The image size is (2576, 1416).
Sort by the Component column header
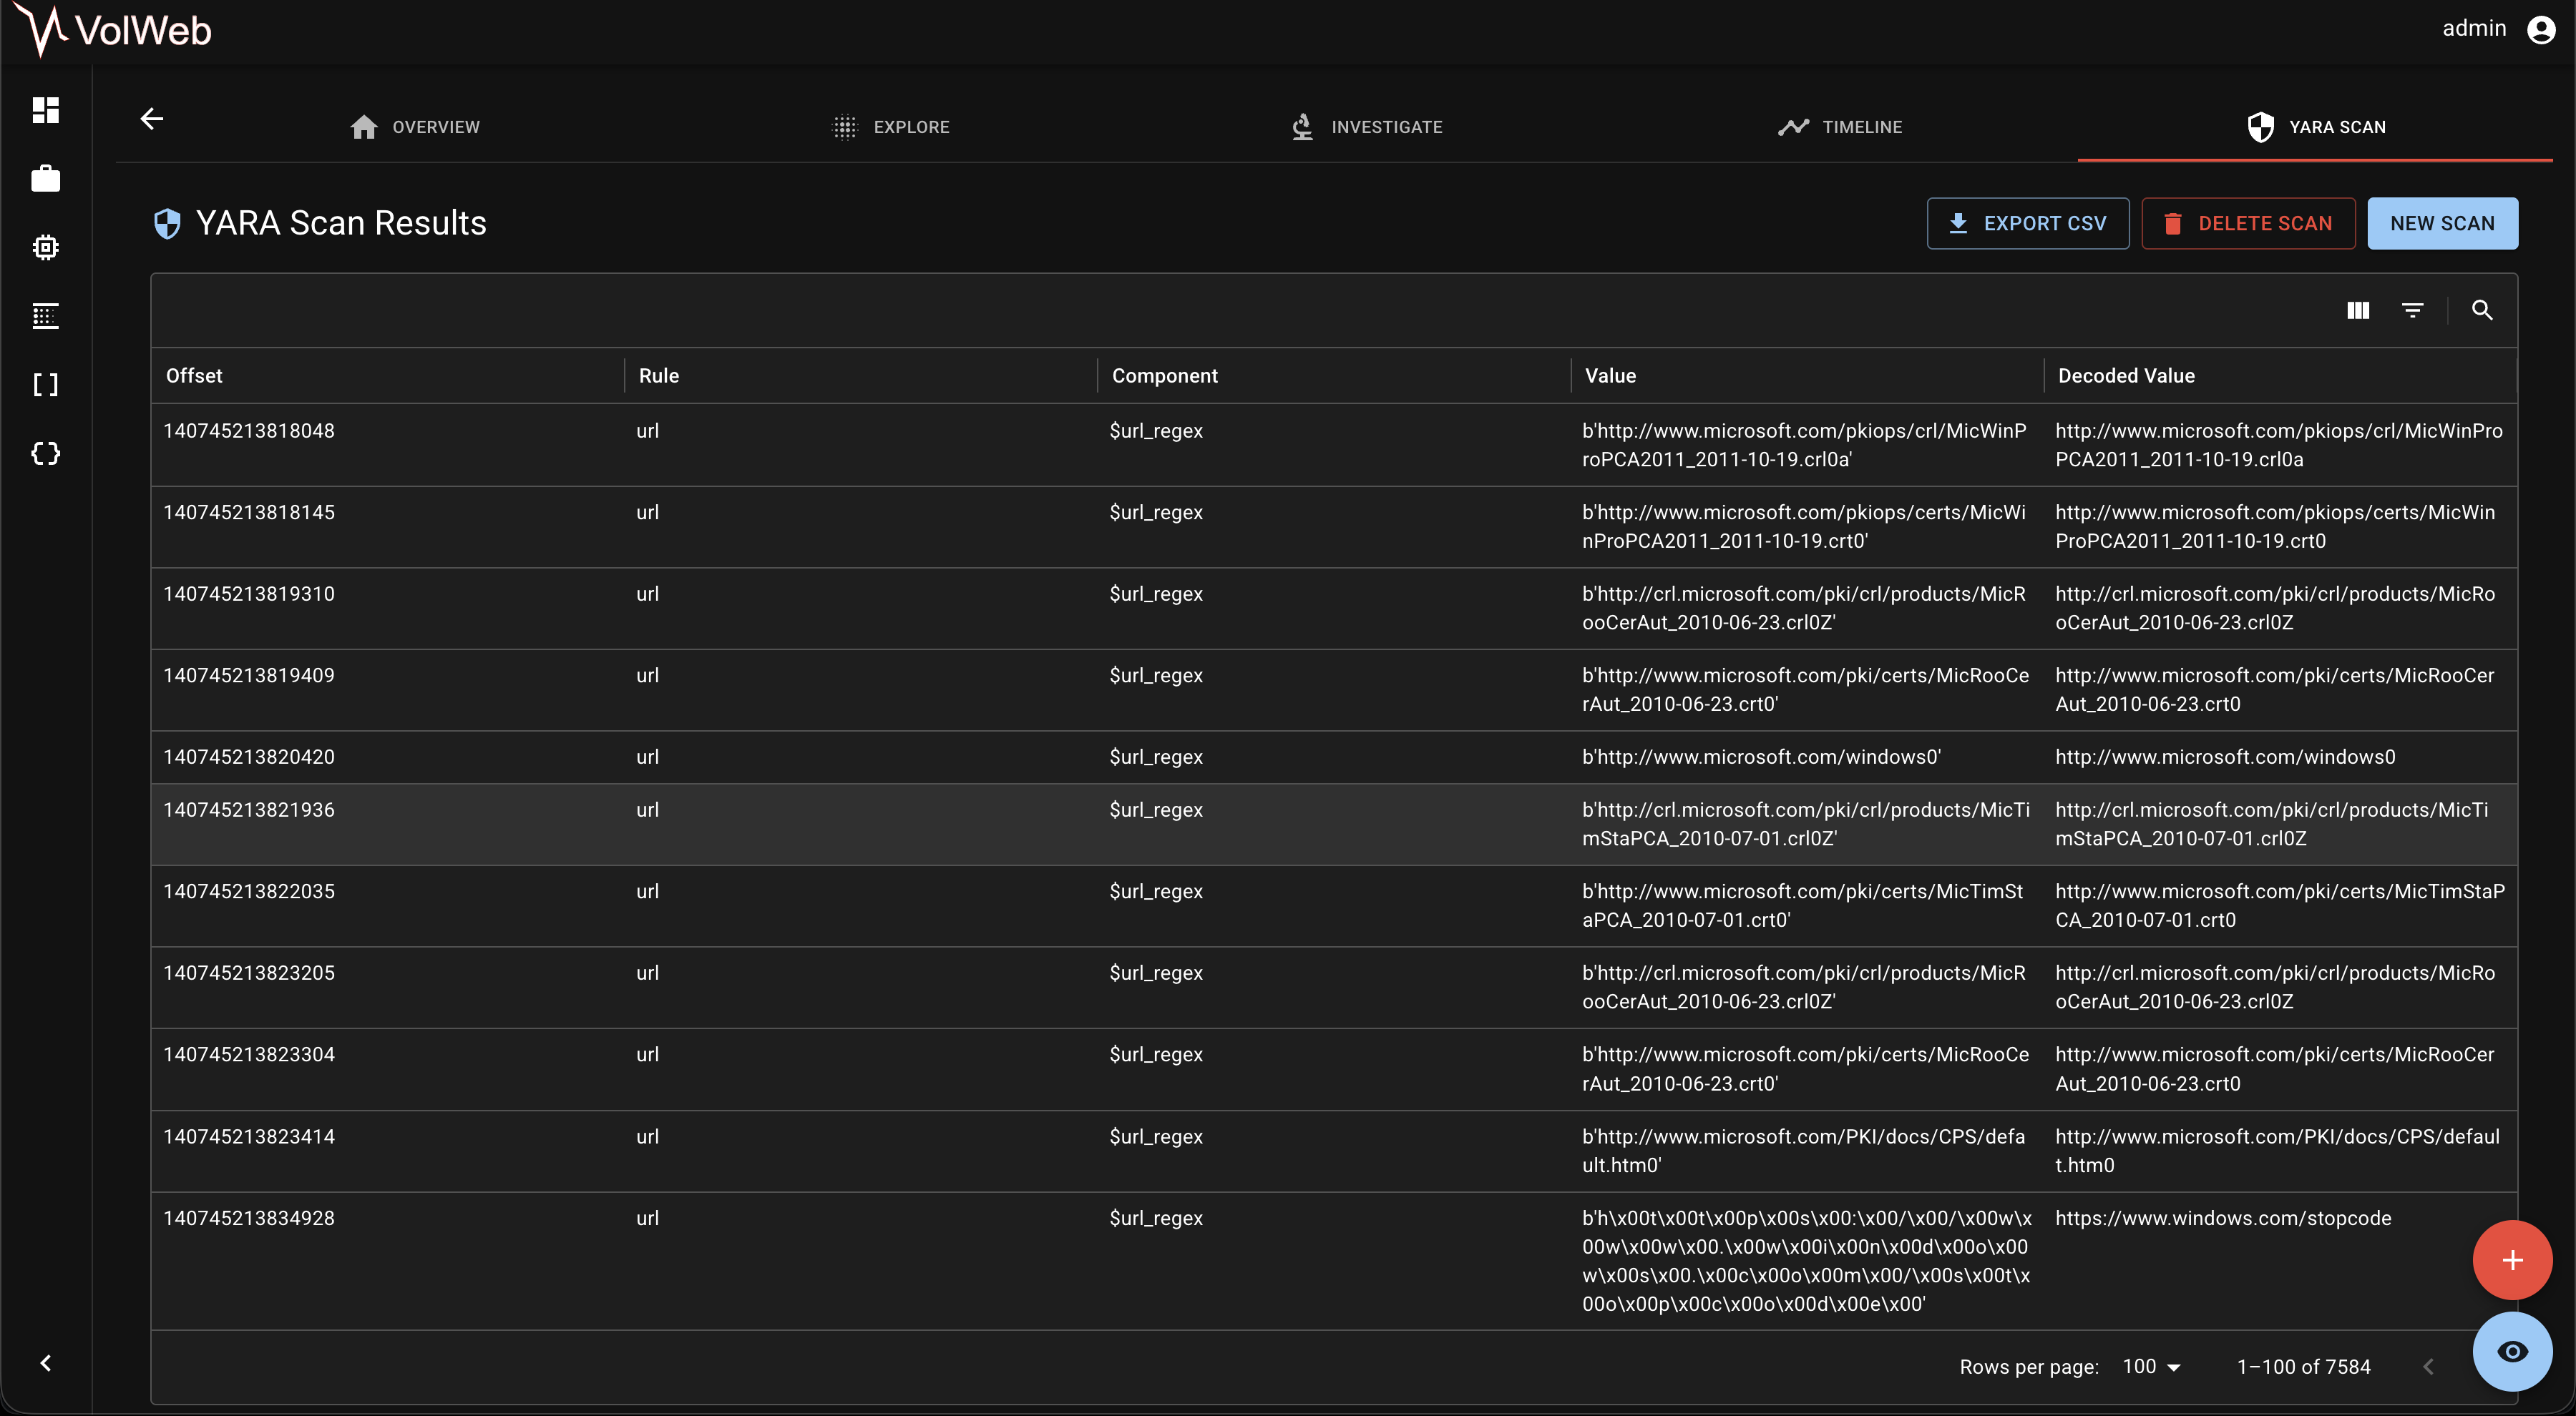click(1165, 375)
